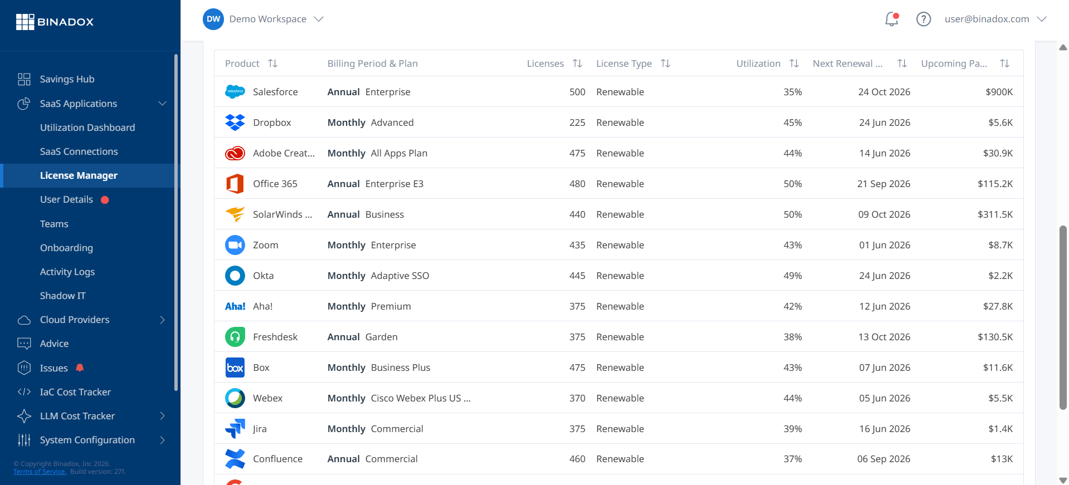The width and height of the screenshot is (1069, 485).
Task: Click the SaaS Applications pie icon
Action: coord(24,104)
